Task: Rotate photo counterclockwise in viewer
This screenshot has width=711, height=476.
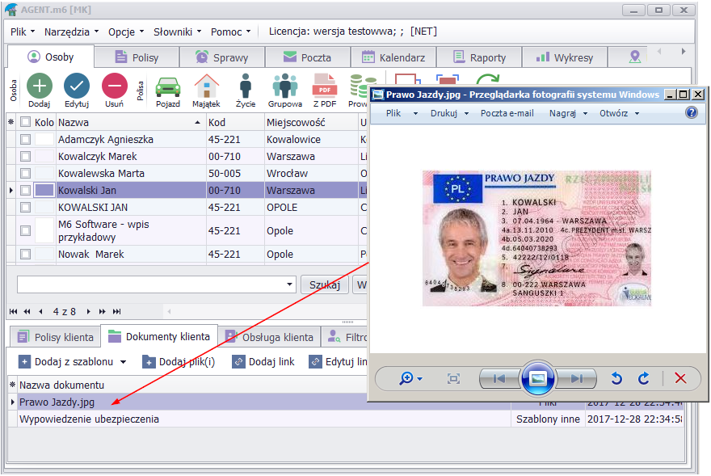Action: pos(616,378)
